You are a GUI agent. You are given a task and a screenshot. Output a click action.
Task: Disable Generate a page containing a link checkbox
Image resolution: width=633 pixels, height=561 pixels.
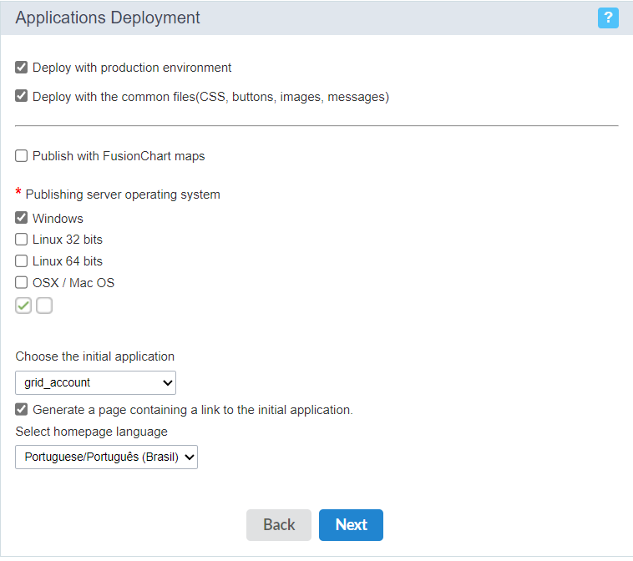tap(22, 410)
